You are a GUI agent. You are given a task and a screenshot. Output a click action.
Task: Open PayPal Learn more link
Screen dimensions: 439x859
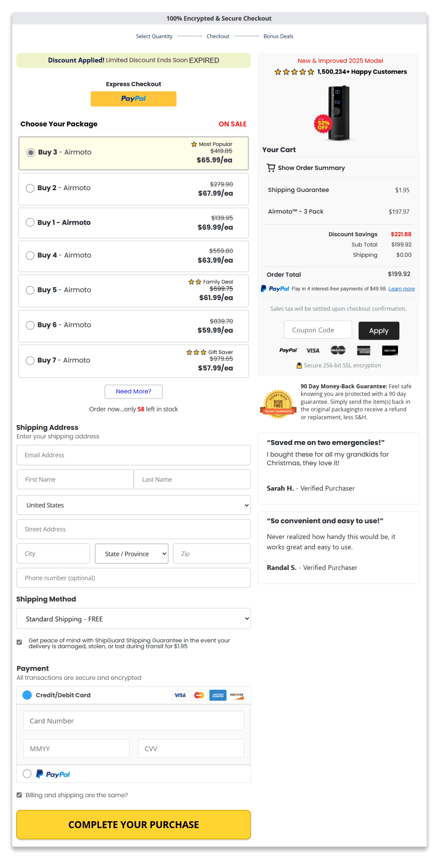[402, 289]
